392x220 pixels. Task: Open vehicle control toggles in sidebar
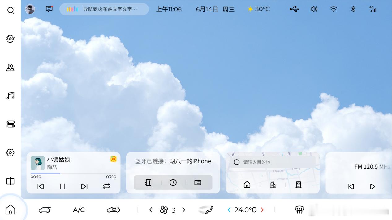coord(11,124)
